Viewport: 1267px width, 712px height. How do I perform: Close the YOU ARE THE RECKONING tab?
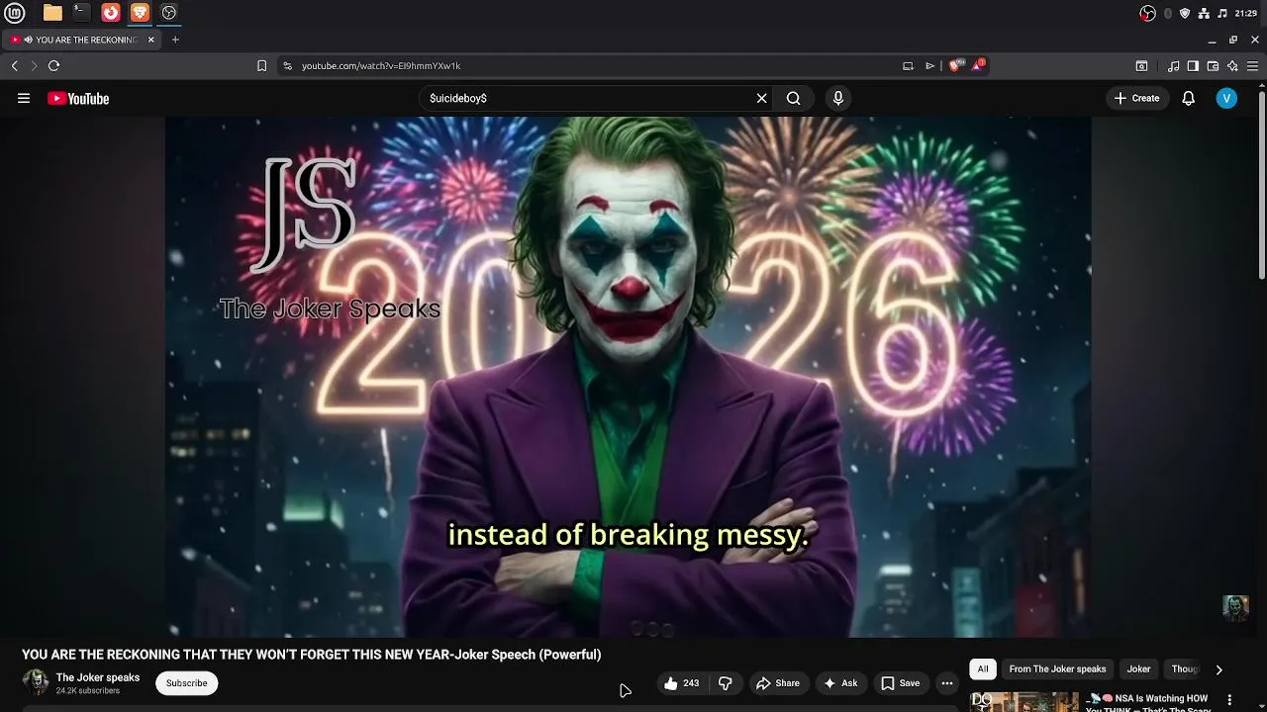[x=151, y=40]
